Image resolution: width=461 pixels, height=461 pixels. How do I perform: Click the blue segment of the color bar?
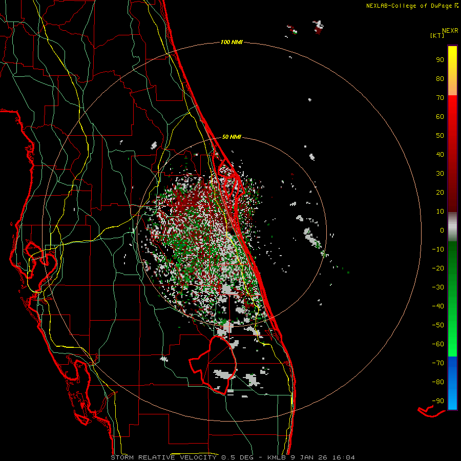[x=452, y=383]
